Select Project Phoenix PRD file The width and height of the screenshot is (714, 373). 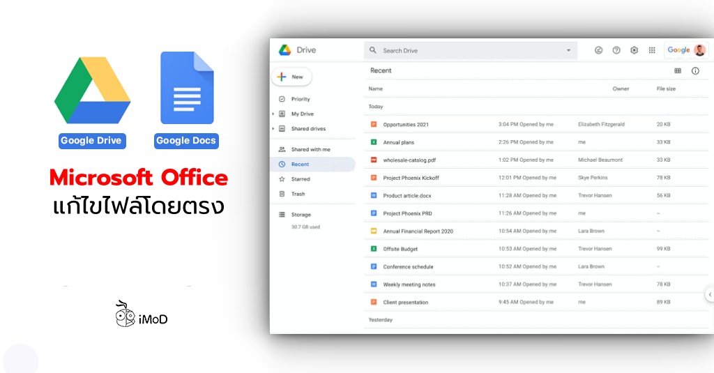pos(536,213)
